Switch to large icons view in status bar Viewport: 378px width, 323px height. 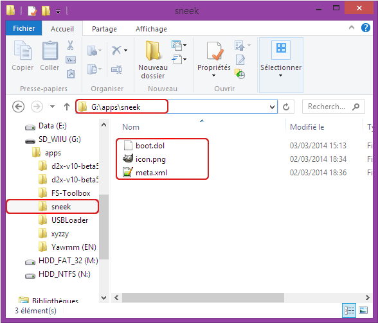point(363,310)
